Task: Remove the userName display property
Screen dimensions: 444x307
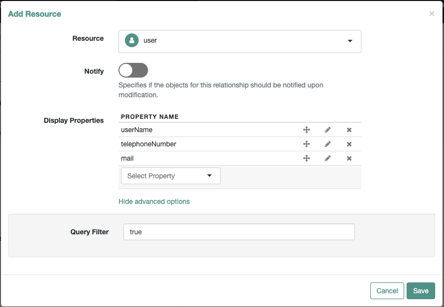Action: click(x=349, y=130)
